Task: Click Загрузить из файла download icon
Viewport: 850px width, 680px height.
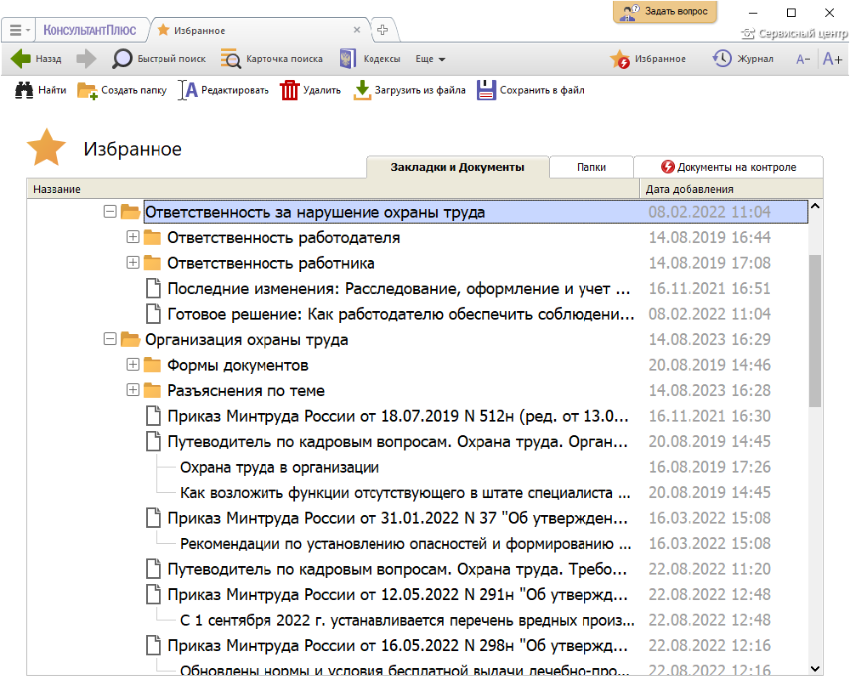Action: (x=361, y=90)
